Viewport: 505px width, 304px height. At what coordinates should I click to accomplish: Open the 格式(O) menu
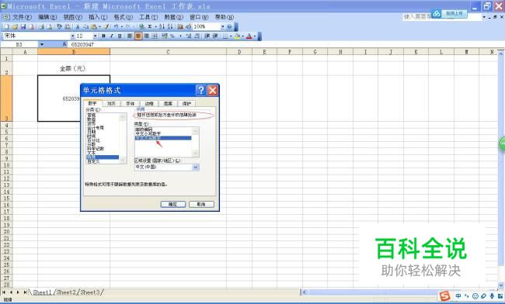pyautogui.click(x=123, y=17)
